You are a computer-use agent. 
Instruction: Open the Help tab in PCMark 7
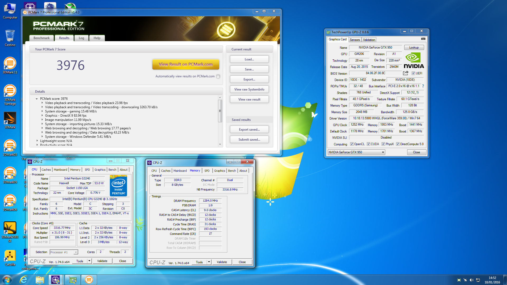(97, 38)
